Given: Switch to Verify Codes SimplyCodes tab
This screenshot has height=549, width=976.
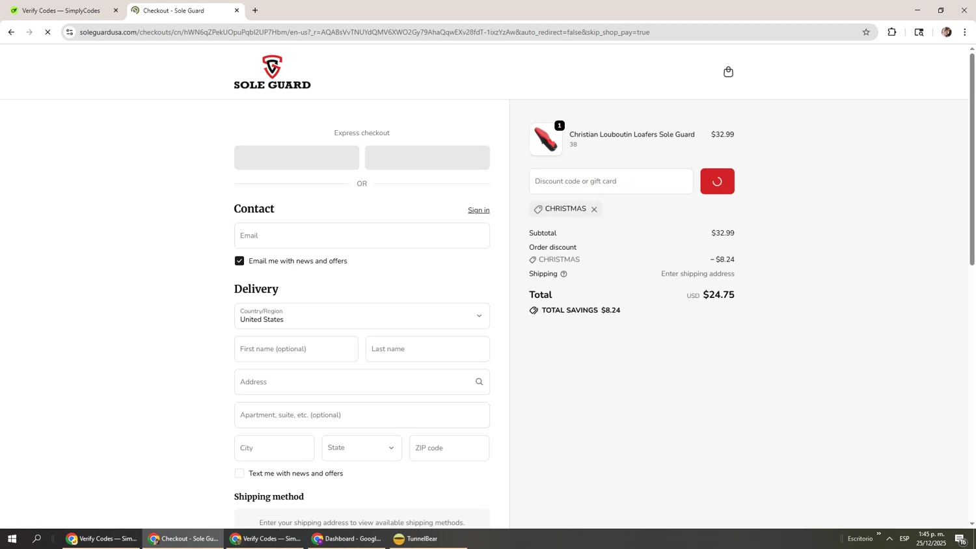Looking at the screenshot, I should tap(62, 10).
